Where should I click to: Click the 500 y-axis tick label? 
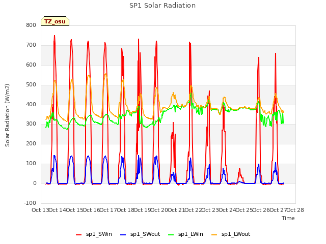click(31, 85)
